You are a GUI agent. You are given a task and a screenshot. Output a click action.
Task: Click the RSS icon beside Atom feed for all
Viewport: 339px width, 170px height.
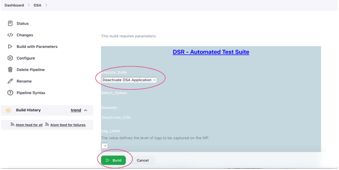pos(12,125)
